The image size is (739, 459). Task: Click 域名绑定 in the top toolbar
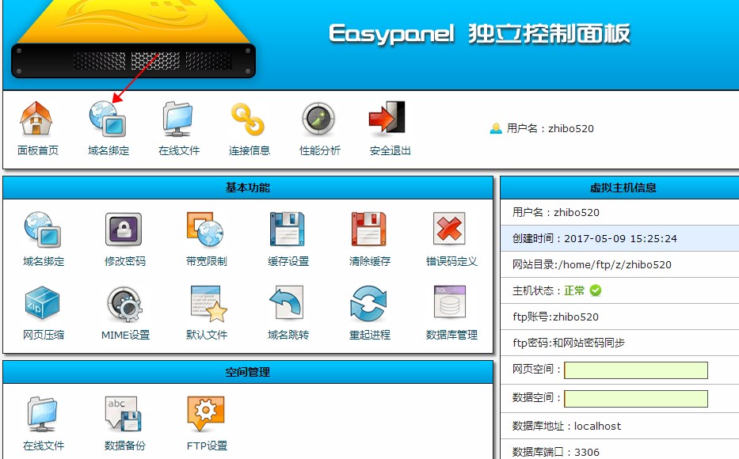[x=108, y=120]
